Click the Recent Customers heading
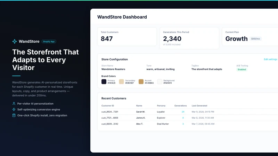This screenshot has width=278, height=156. click(x=114, y=98)
